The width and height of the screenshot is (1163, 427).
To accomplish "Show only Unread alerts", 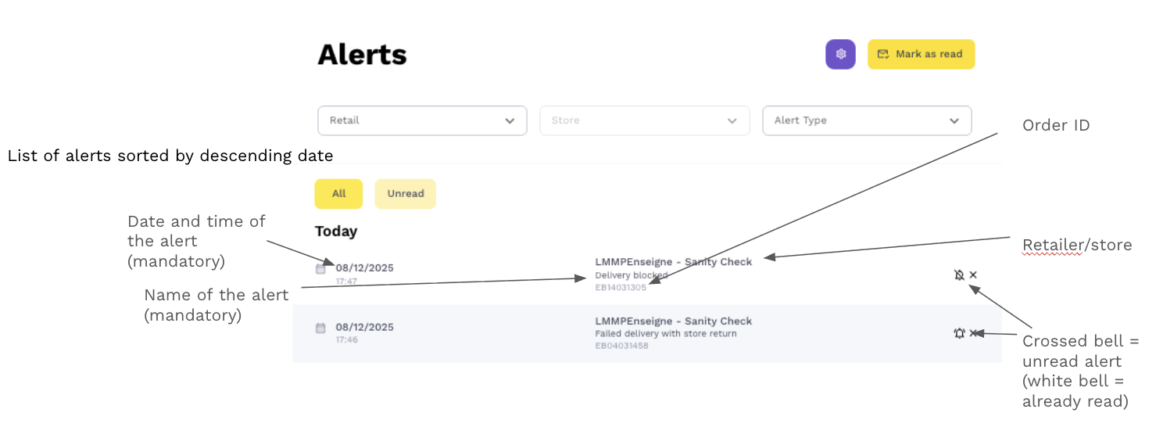I will (x=405, y=194).
